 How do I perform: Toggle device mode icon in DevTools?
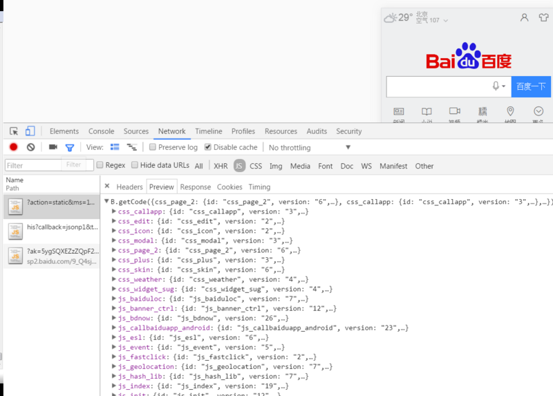coord(30,131)
